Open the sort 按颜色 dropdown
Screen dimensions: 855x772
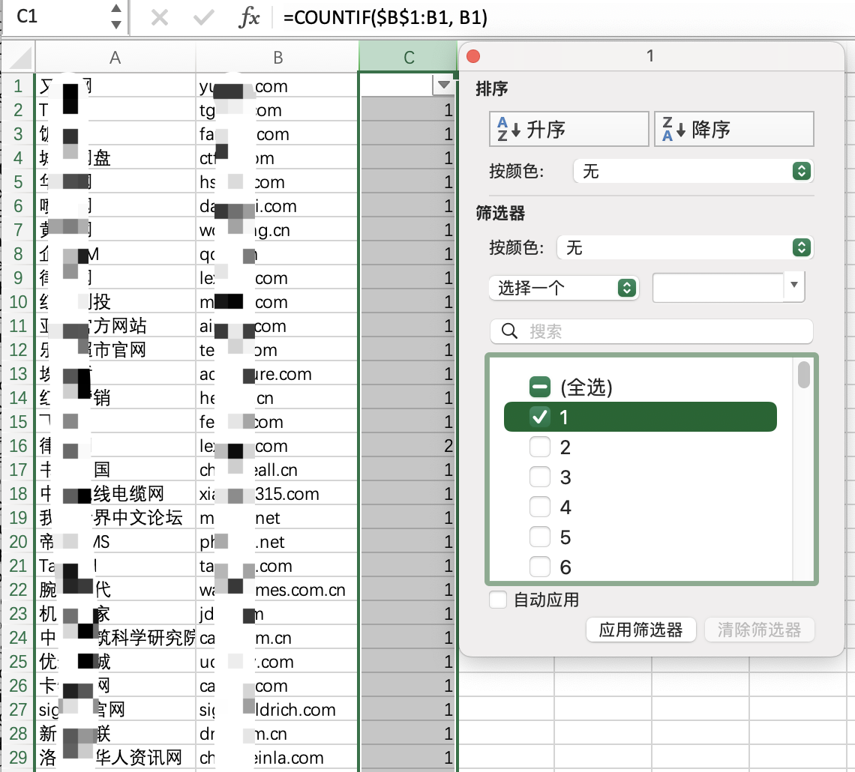coord(692,172)
